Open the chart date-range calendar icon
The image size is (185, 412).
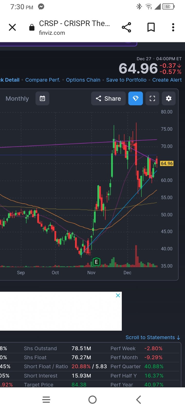coord(42,98)
